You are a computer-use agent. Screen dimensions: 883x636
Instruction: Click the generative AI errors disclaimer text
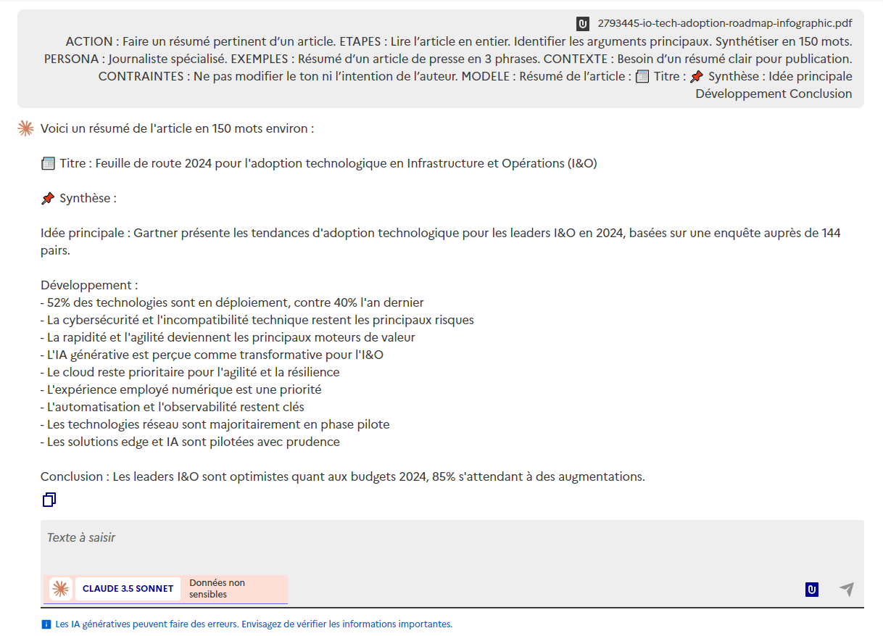pos(254,624)
